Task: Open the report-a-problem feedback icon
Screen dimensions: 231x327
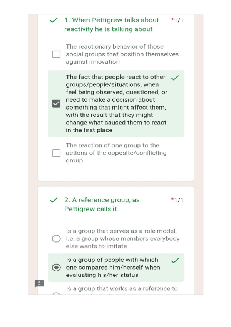Action: (x=39, y=284)
